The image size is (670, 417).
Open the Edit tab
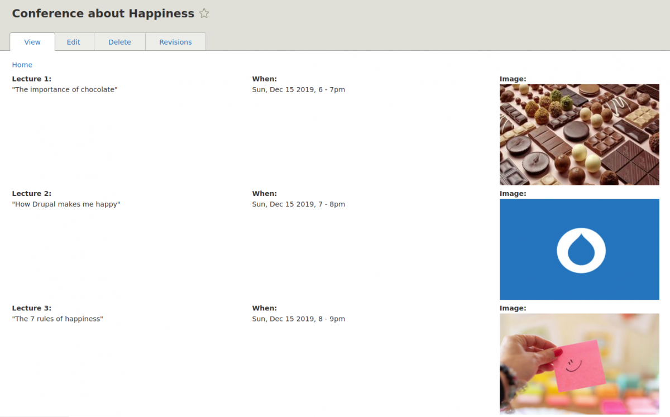[74, 42]
